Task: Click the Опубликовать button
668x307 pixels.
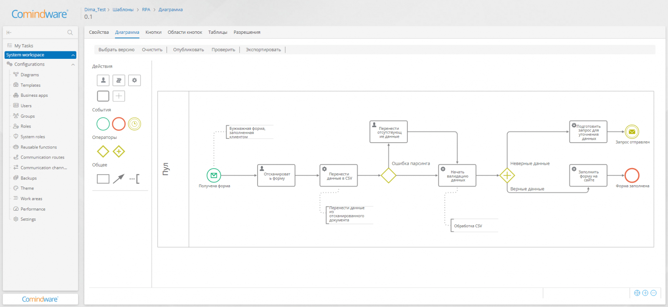Action: [x=188, y=50]
